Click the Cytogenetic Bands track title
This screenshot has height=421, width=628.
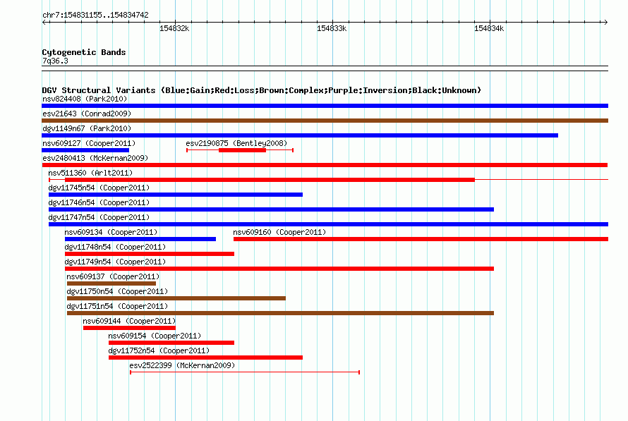pyautogui.click(x=84, y=52)
